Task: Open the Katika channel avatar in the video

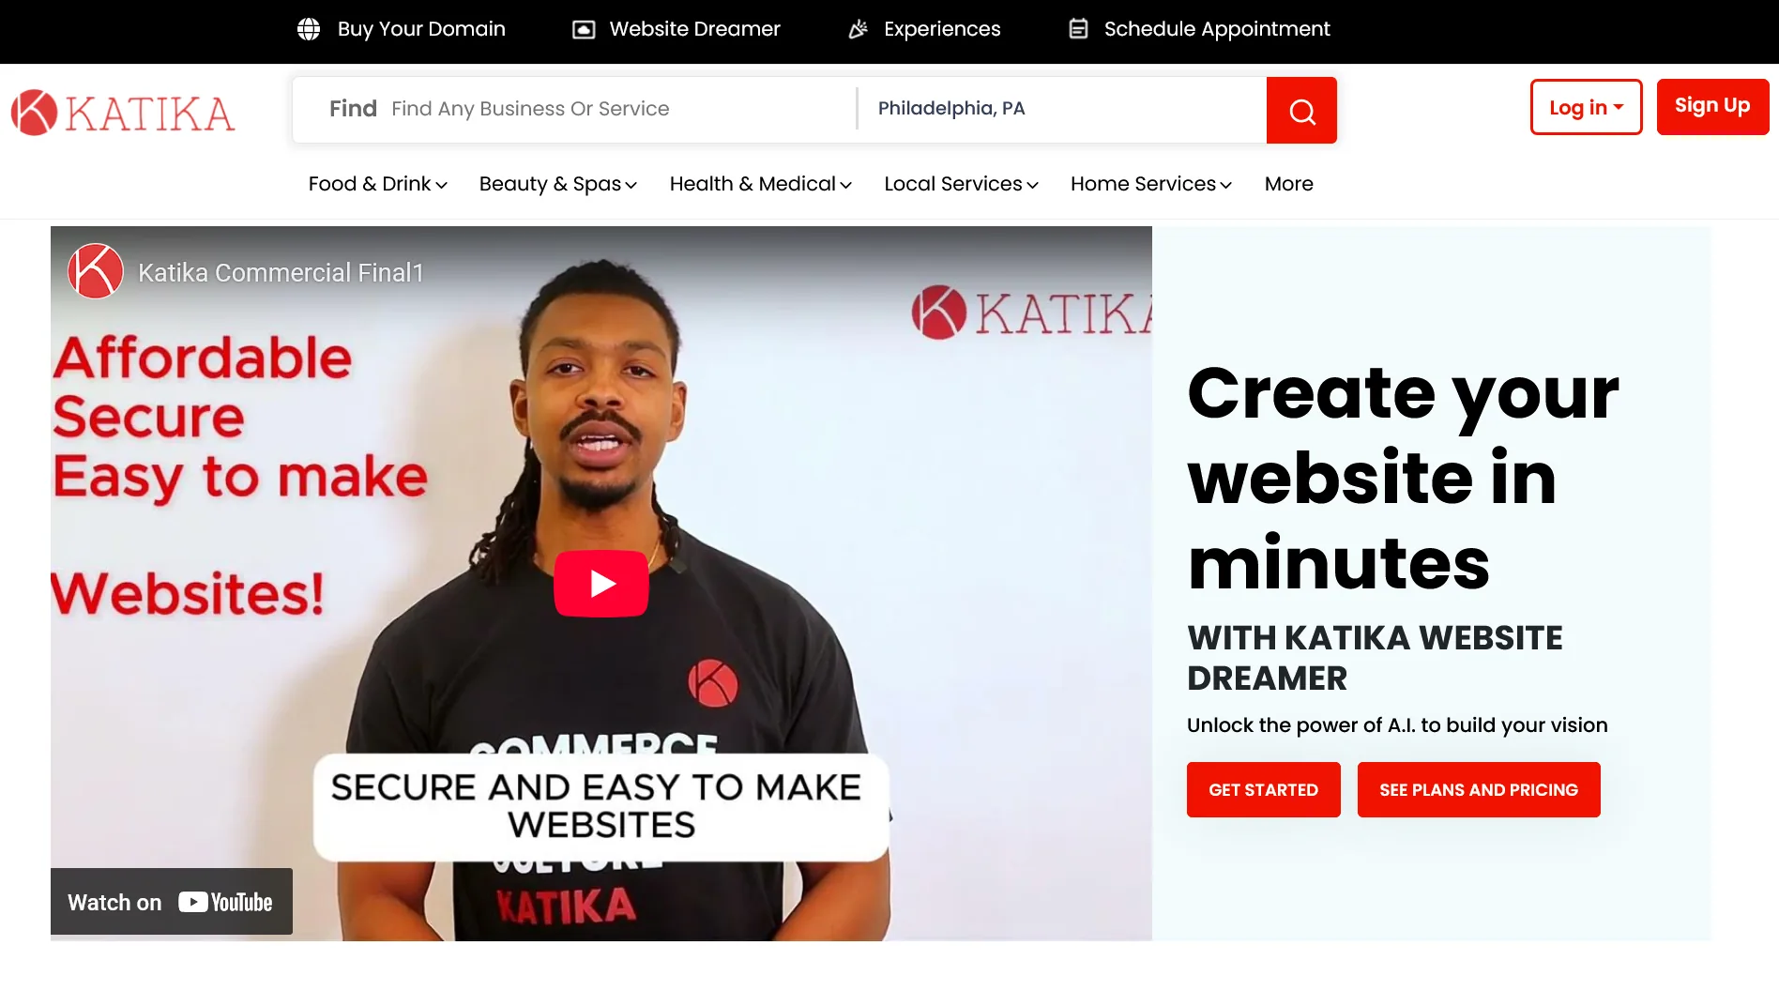Action: click(96, 272)
